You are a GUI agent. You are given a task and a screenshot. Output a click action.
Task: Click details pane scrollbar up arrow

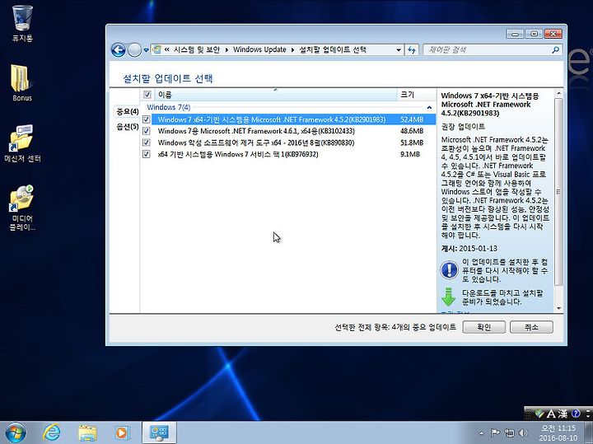[x=559, y=93]
